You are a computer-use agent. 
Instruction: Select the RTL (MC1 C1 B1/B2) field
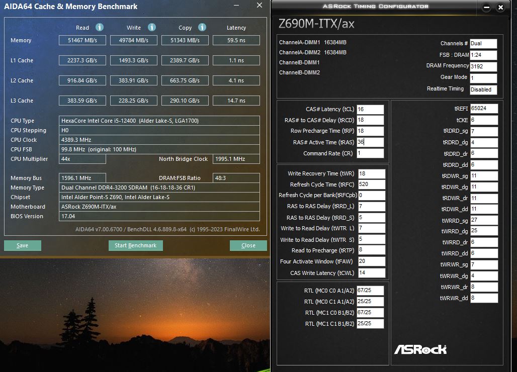[x=370, y=324]
